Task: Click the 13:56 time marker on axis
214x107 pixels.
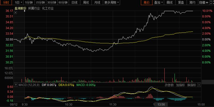Action: (161, 104)
